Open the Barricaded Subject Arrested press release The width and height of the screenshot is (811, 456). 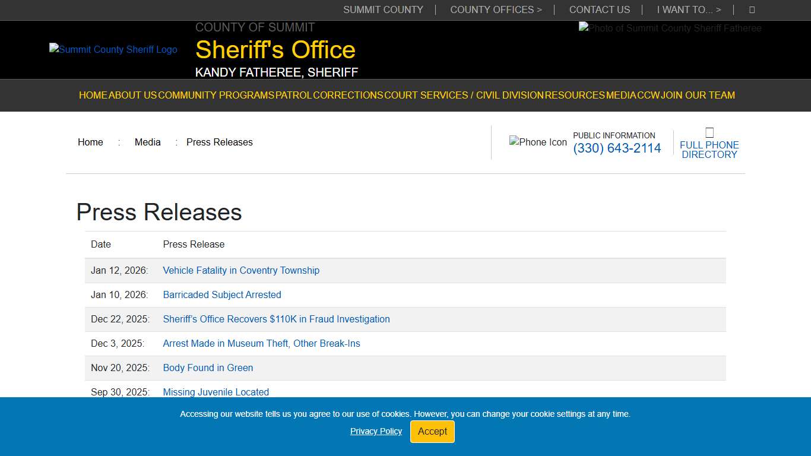[222, 294]
